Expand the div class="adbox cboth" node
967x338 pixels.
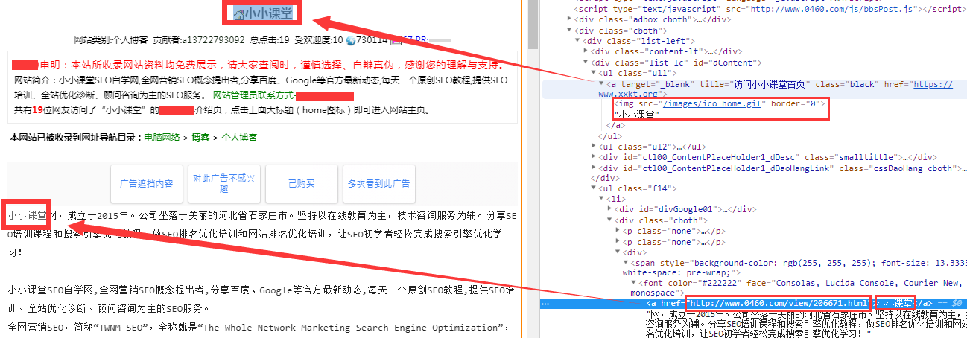tap(570, 19)
